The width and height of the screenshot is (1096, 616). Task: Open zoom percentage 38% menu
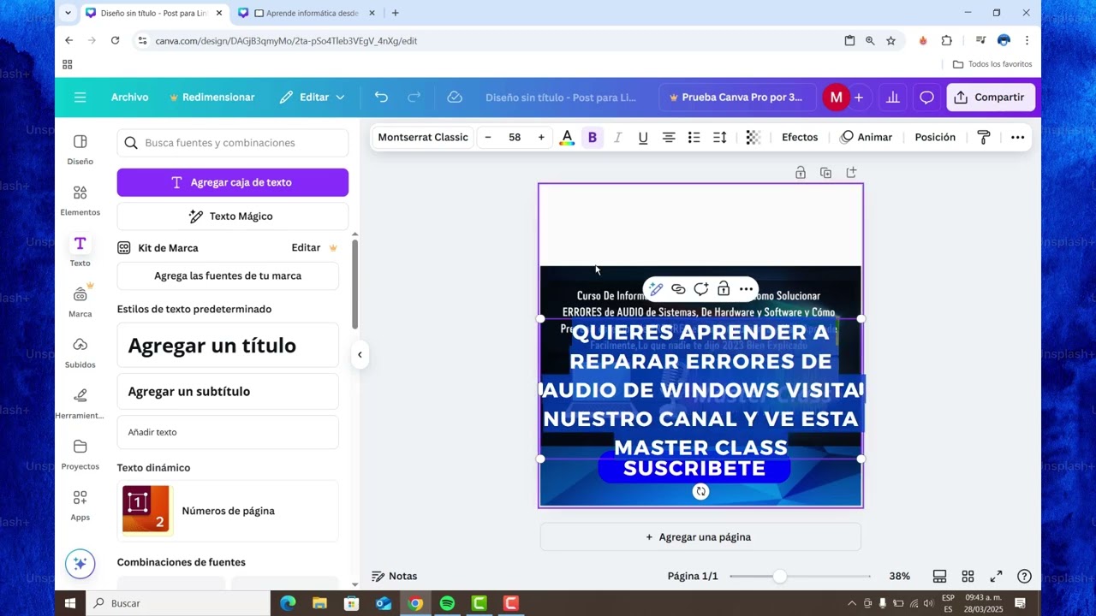(899, 577)
